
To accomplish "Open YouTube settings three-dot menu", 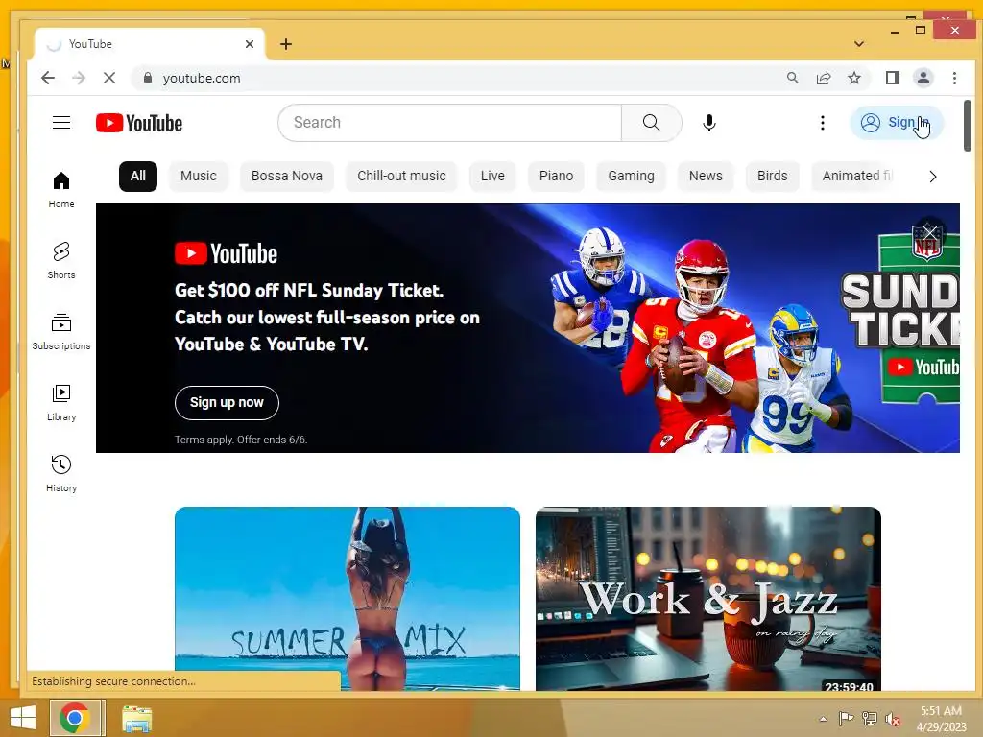I will pos(823,123).
